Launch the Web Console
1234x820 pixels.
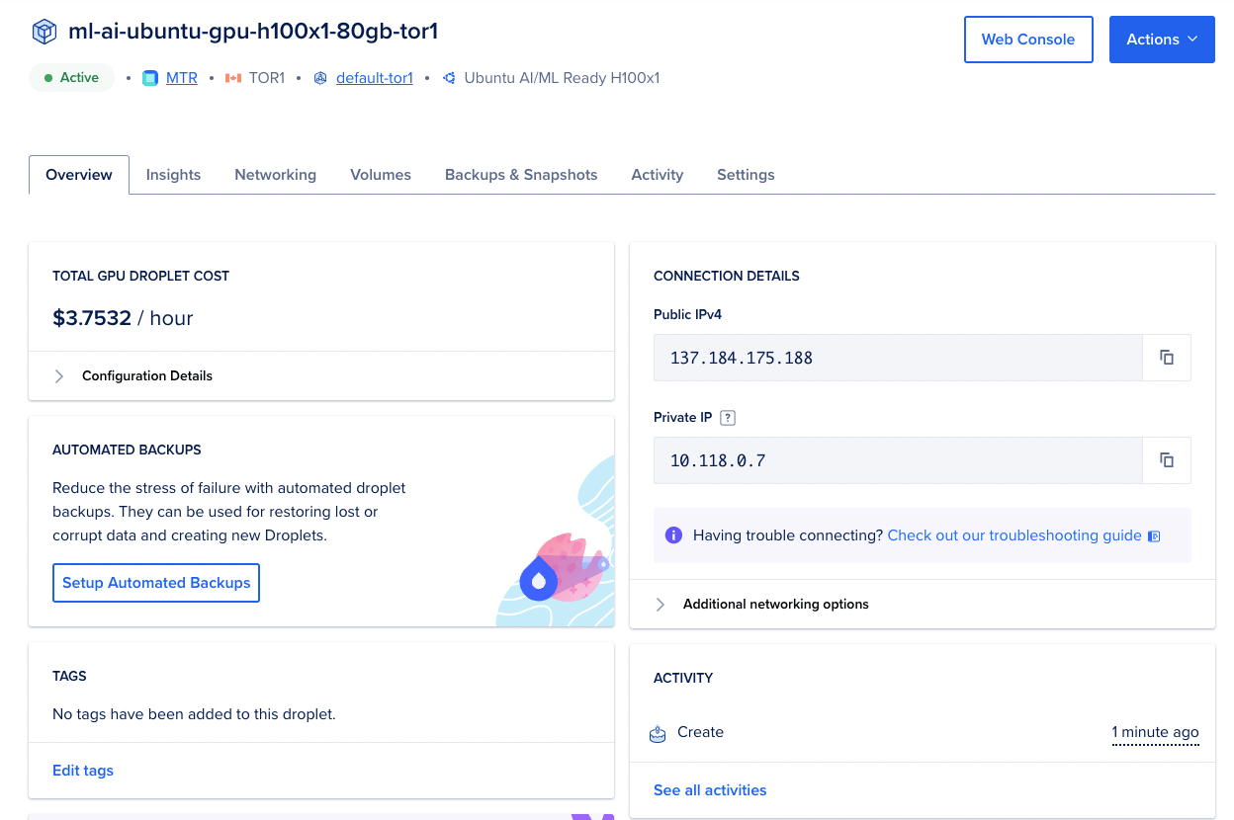1028,40
